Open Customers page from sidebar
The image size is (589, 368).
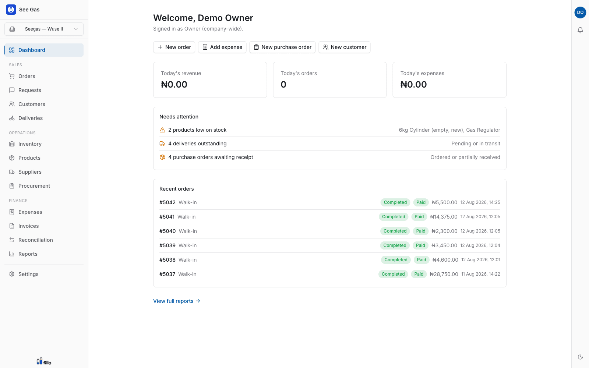[x=44, y=104]
